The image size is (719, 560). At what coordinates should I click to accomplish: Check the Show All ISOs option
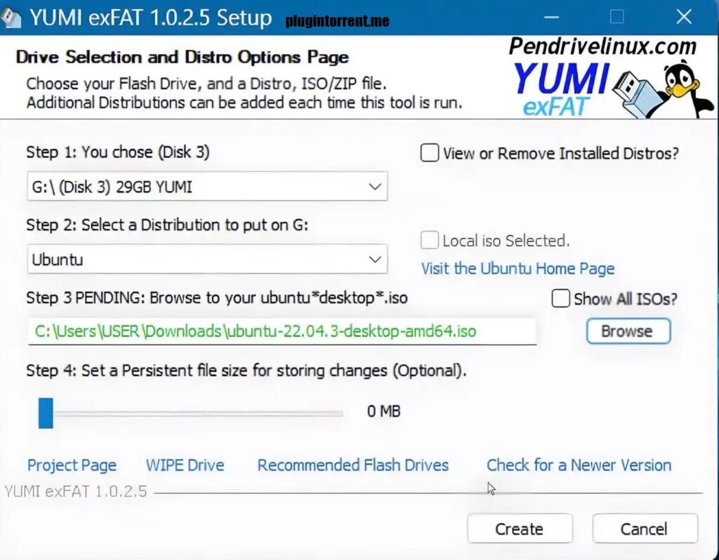(560, 299)
